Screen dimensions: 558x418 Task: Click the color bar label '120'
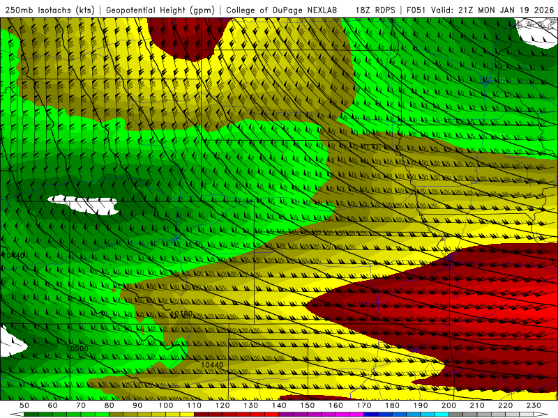click(223, 405)
